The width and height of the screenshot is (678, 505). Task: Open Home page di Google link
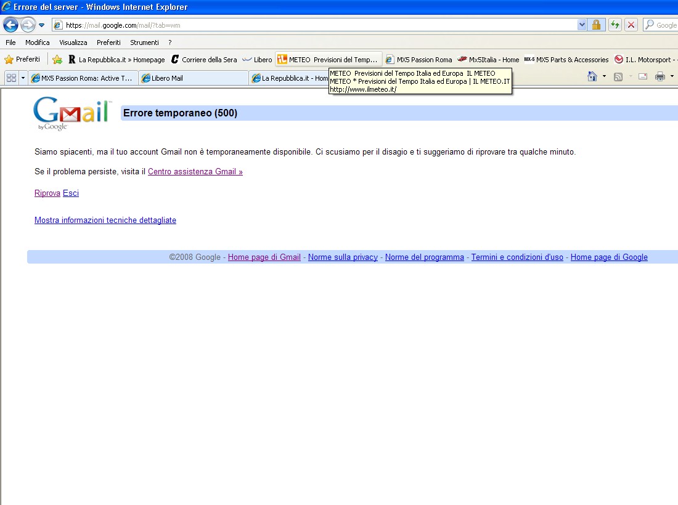[x=609, y=257]
